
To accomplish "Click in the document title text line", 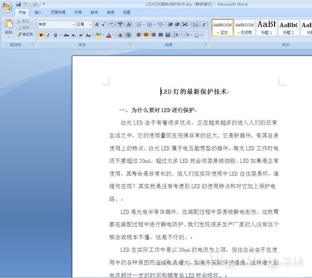I will [x=193, y=92].
